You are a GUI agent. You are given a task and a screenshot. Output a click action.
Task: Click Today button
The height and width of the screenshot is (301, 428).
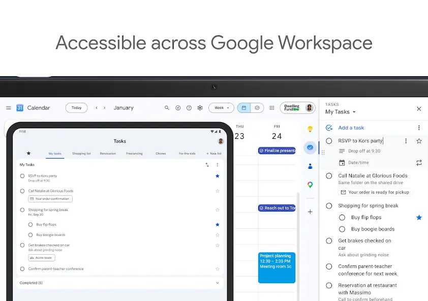(x=76, y=108)
